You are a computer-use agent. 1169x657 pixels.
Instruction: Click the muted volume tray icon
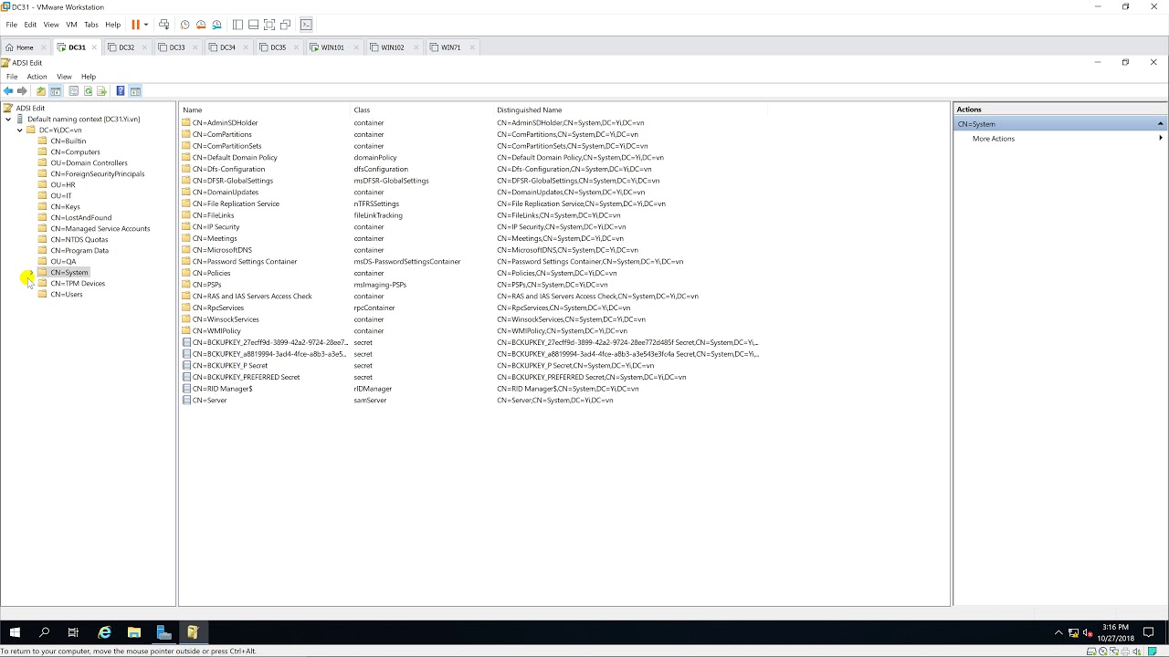click(1089, 632)
